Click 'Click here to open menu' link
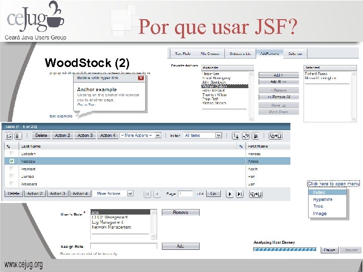The height and width of the screenshot is (272, 363). tap(333, 184)
